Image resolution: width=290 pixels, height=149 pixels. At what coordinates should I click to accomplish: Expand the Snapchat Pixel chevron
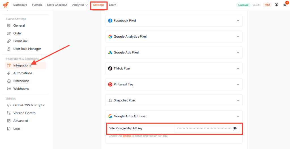[238, 100]
